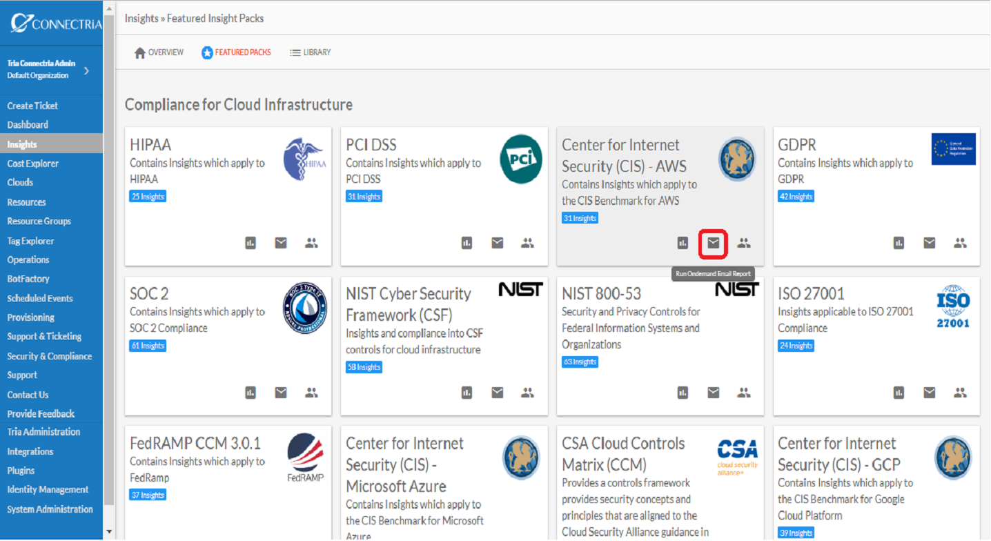Click the sidebar scrollbar down arrow
The height and width of the screenshot is (541, 991).
[109, 532]
